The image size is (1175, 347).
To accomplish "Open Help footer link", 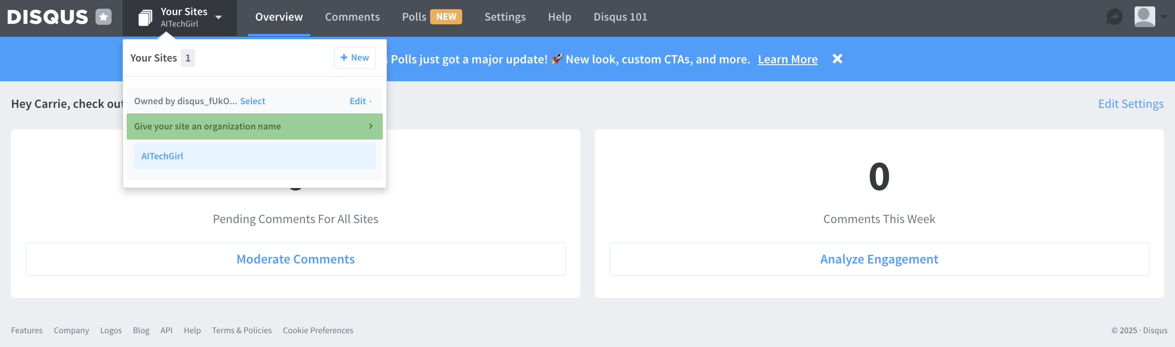I will (x=192, y=330).
